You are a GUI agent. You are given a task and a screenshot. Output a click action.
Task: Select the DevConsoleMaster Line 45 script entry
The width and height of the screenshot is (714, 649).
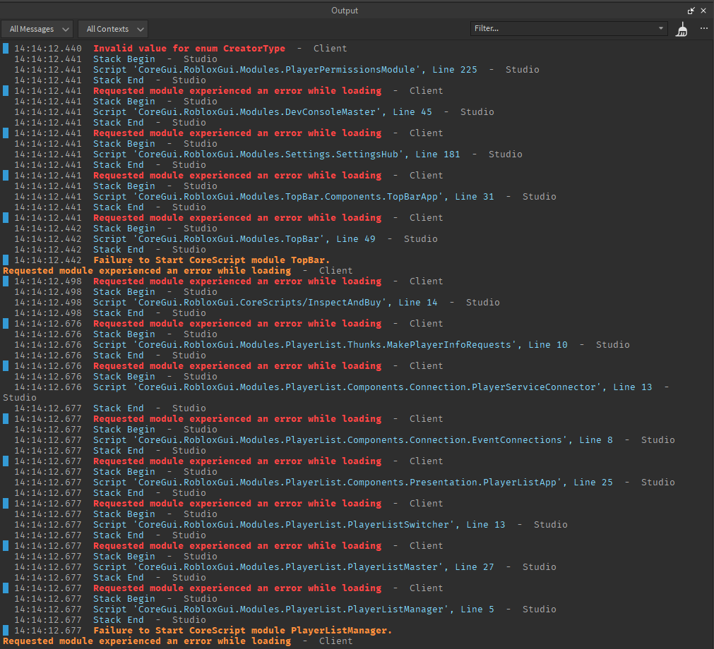[263, 112]
